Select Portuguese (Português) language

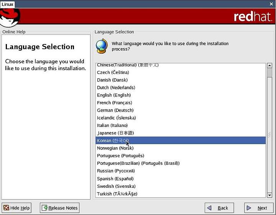coord(181,156)
